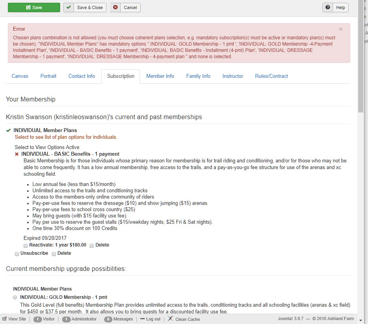This screenshot has height=324, width=368.
Task: Click the question mark Help icon
Action: pos(328,7)
